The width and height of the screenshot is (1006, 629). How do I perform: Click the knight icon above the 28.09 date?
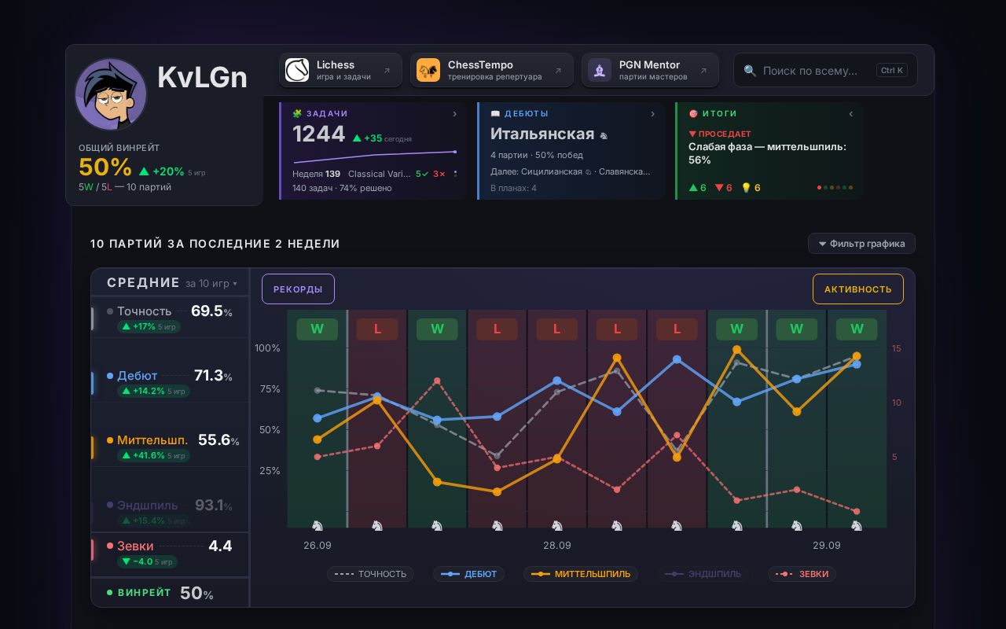coord(557,525)
